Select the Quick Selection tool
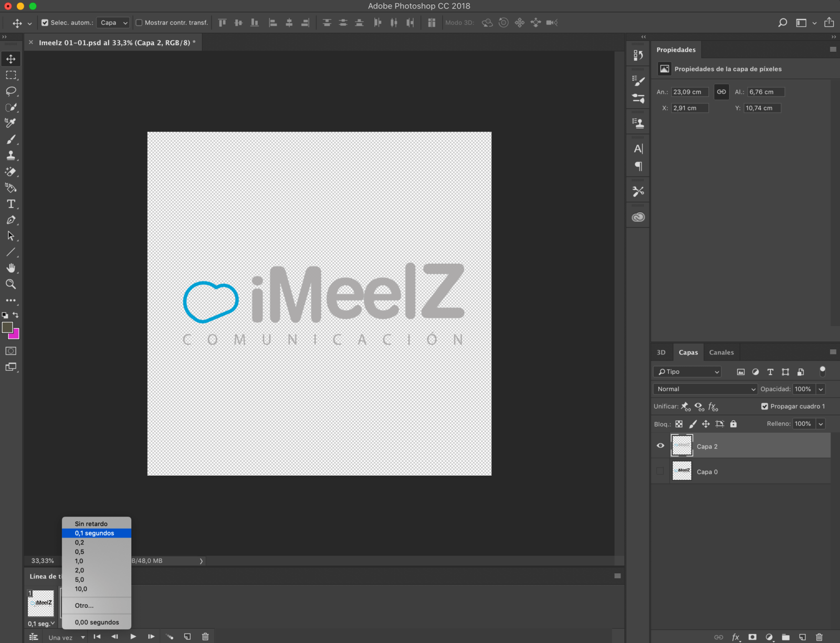This screenshot has width=840, height=643. (11, 108)
